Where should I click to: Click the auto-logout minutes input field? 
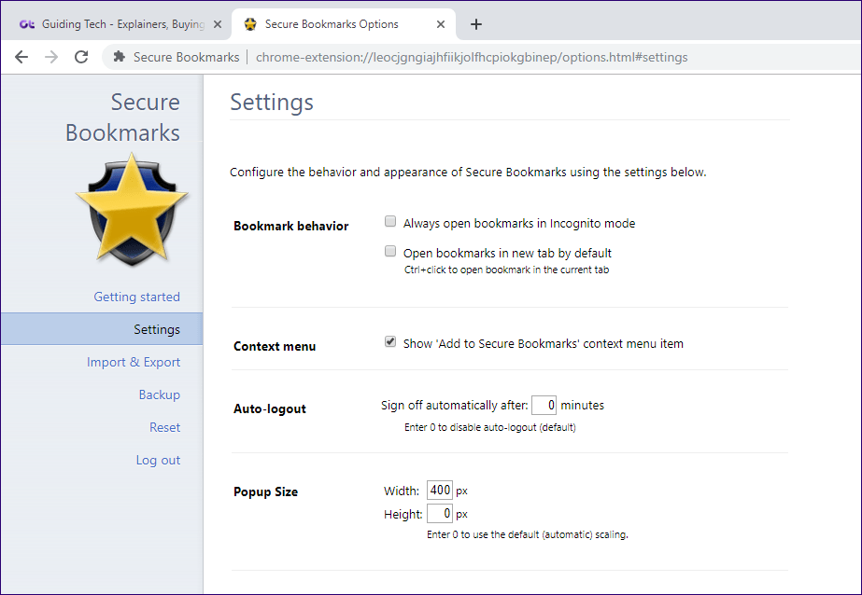click(544, 405)
